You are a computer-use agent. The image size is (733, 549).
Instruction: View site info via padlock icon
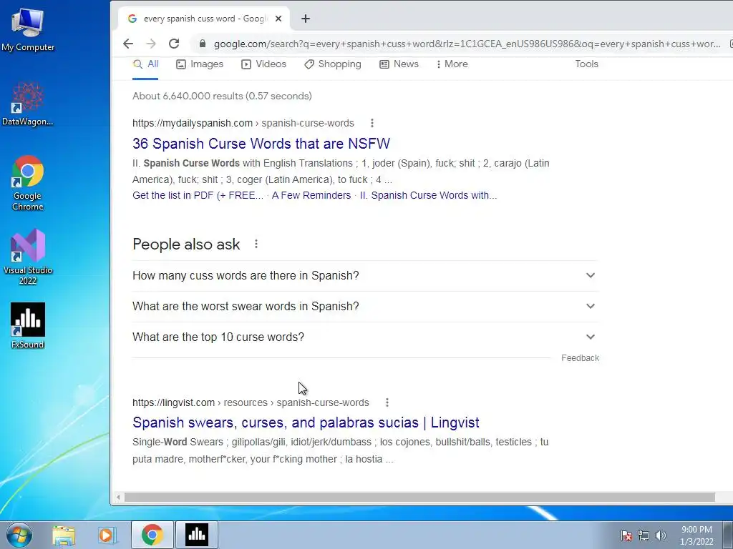[203, 44]
